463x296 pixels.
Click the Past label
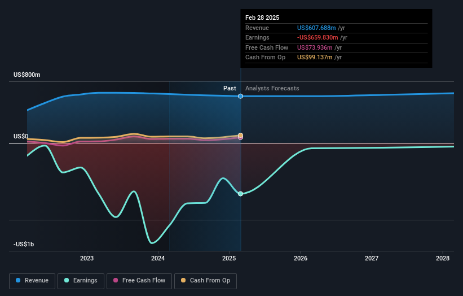230,88
